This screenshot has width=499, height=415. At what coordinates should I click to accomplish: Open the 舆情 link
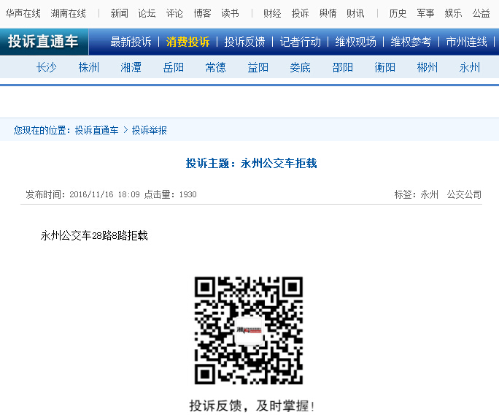point(328,13)
